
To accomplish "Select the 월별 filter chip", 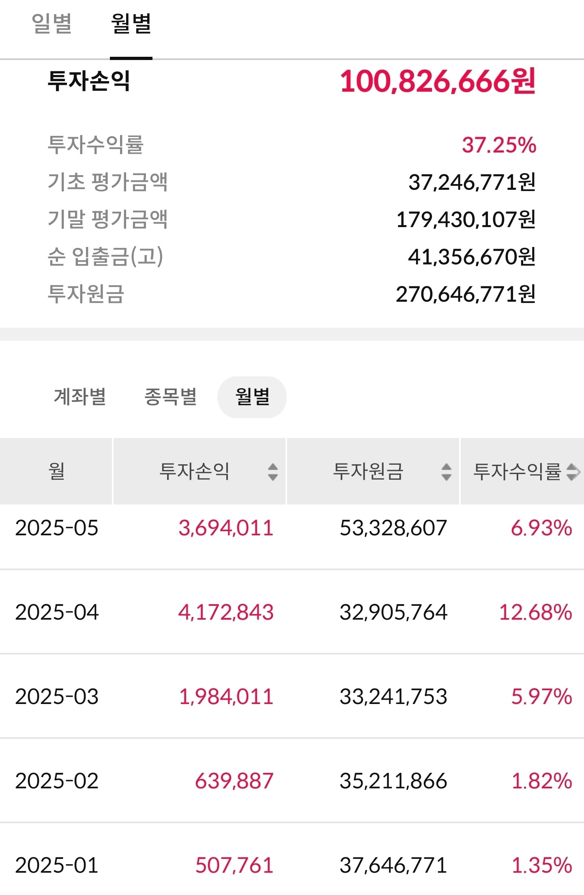I will pyautogui.click(x=252, y=397).
